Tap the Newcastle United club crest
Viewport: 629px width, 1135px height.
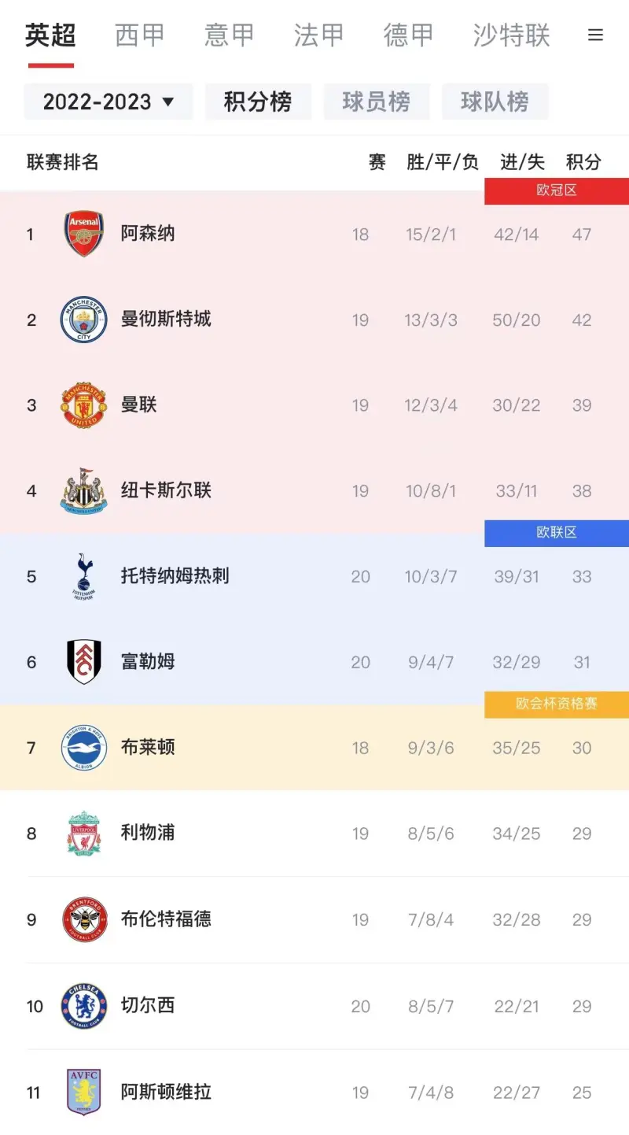pyautogui.click(x=84, y=491)
